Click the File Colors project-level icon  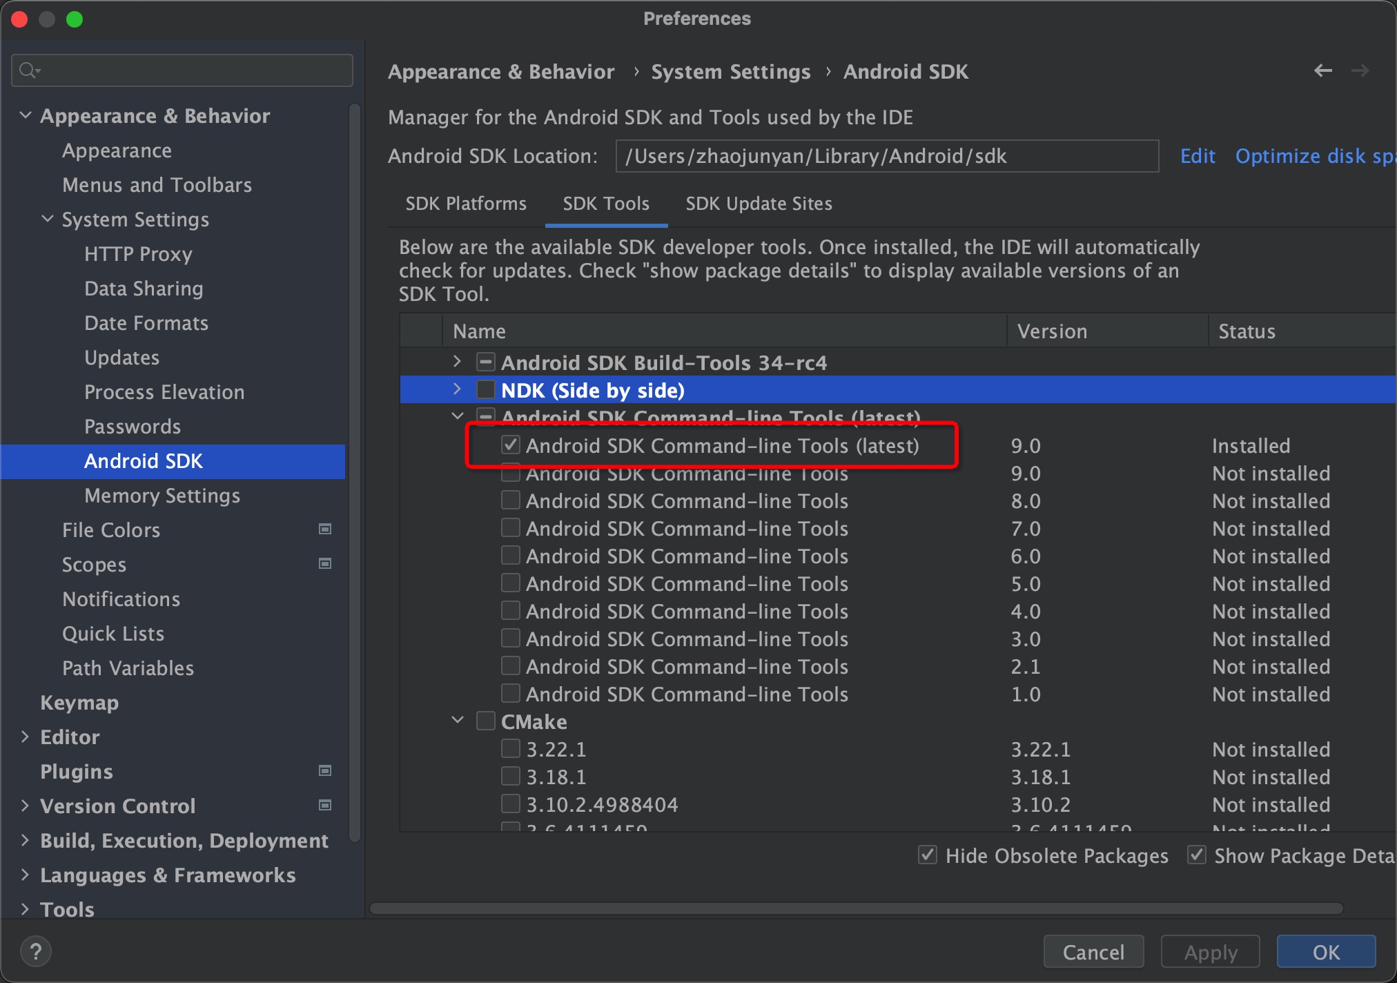pyautogui.click(x=324, y=529)
